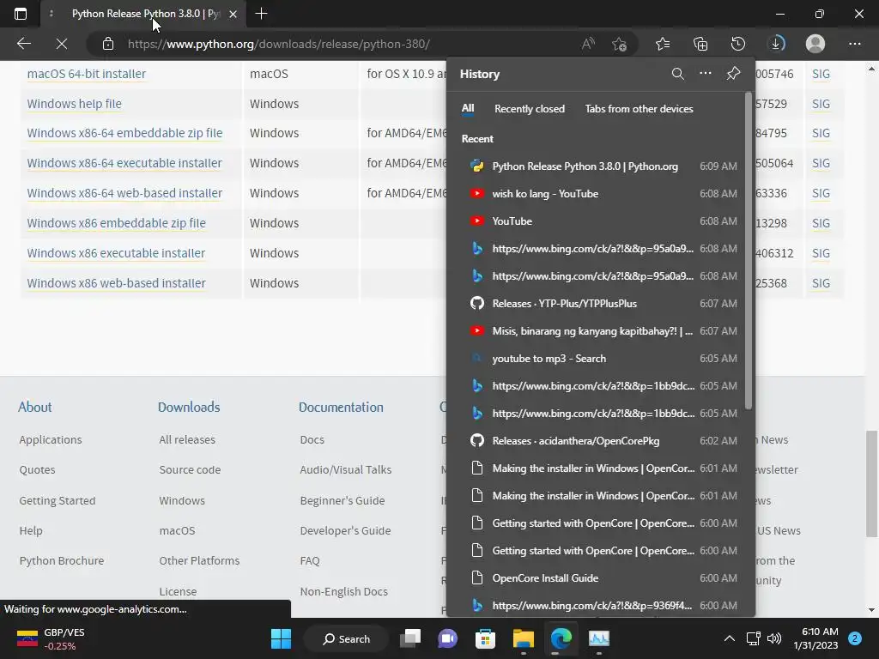Select the Python Release Python 3.8.0 browser tab
This screenshot has width=879, height=659.
coord(143,14)
